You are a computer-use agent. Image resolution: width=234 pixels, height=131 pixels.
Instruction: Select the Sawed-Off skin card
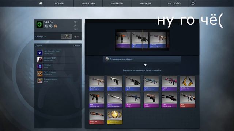pos(97,117)
